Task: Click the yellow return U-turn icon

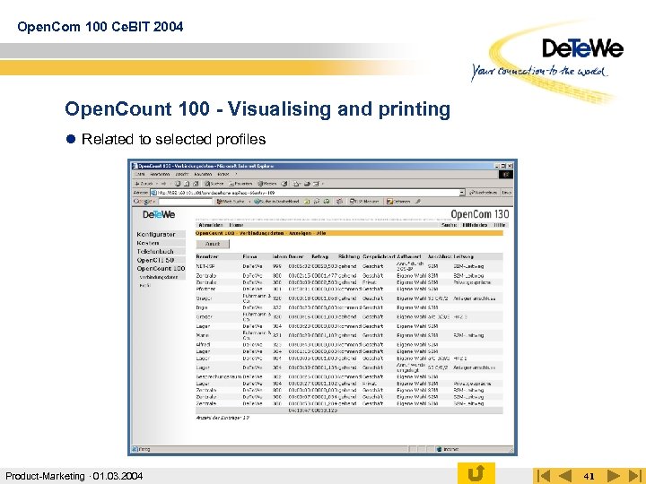Action: click(x=476, y=473)
